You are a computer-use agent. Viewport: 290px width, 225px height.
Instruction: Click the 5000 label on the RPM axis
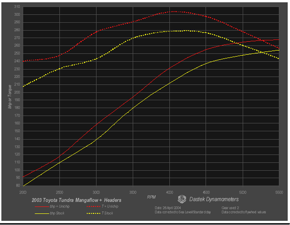(x=243, y=192)
